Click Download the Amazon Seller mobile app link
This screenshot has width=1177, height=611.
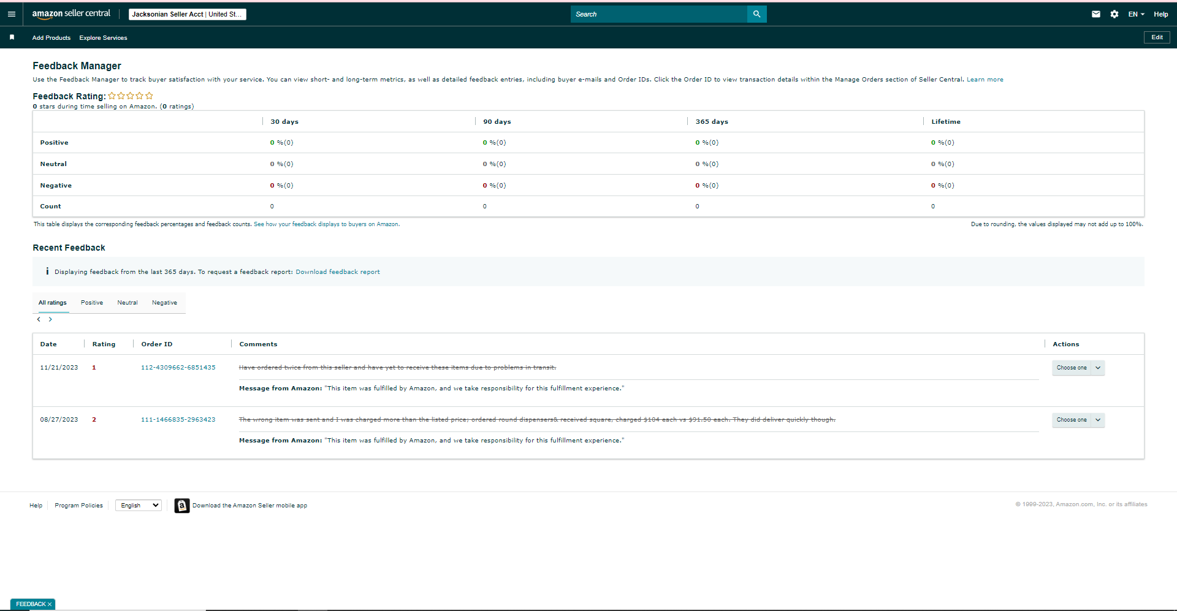click(x=249, y=506)
